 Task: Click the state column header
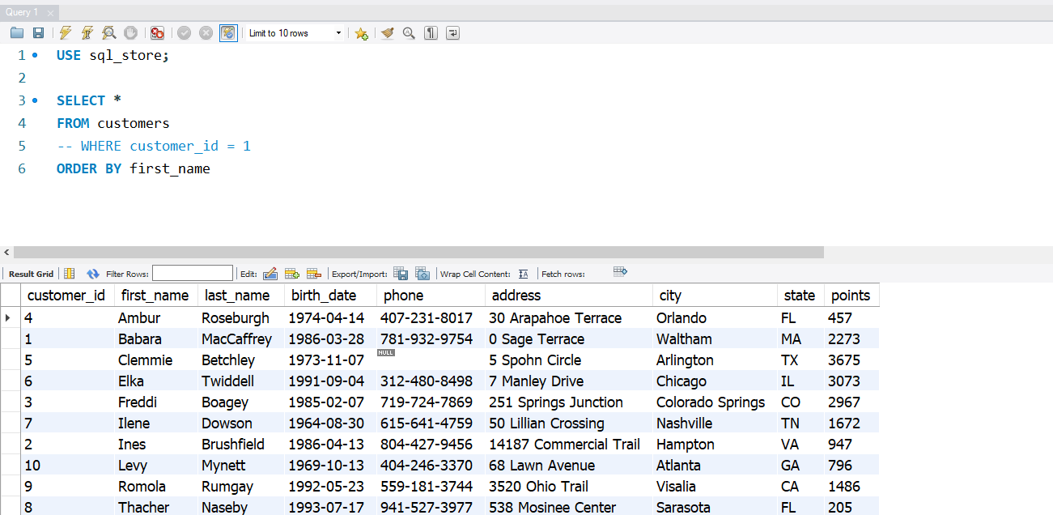click(800, 296)
